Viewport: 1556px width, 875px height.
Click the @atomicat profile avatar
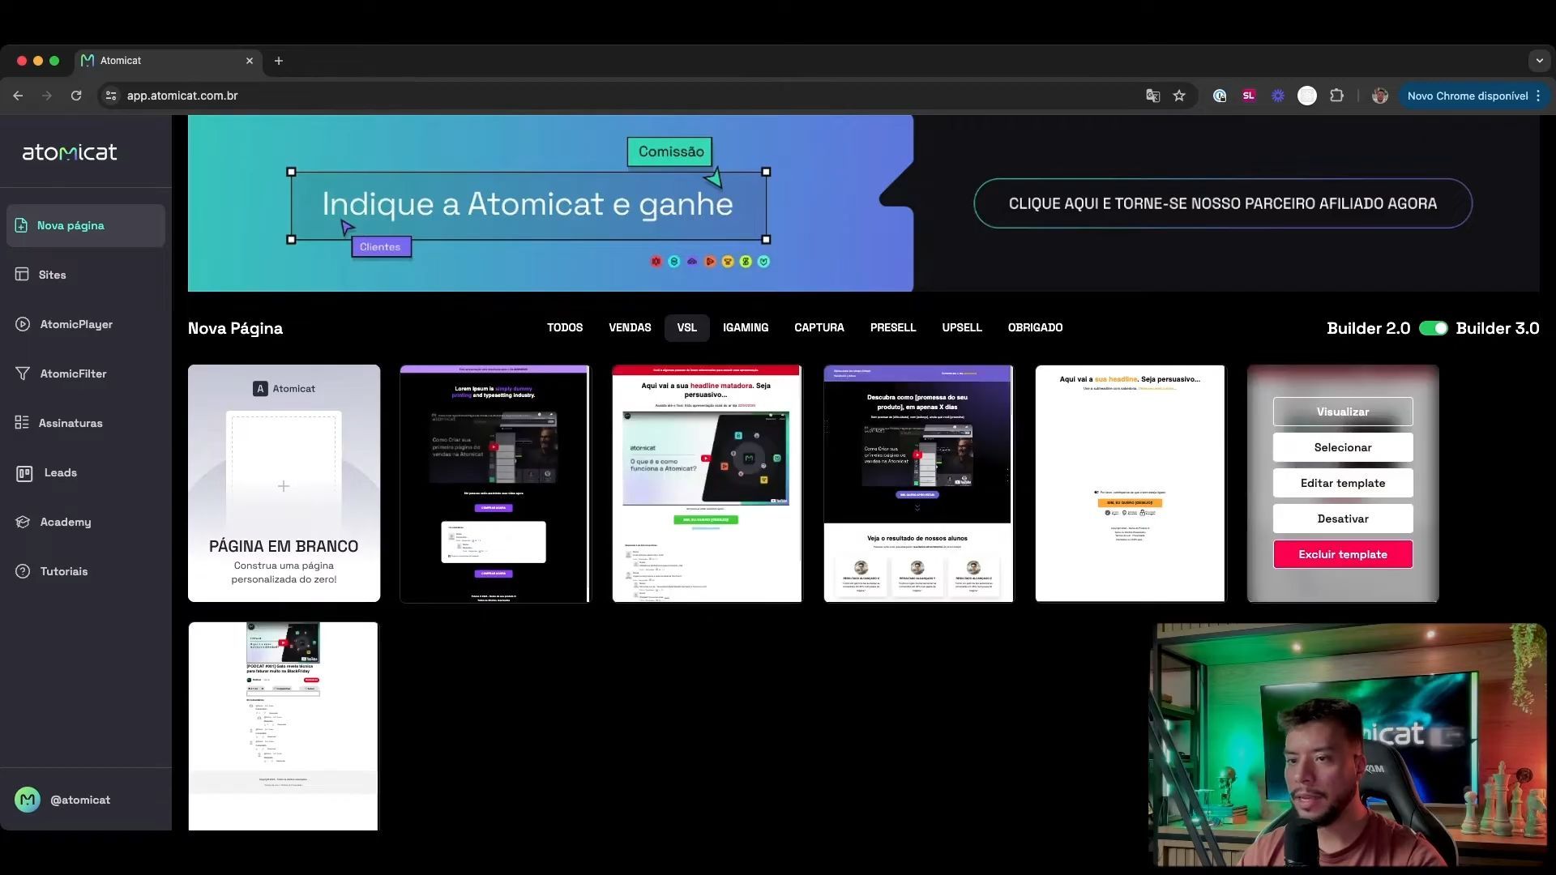pyautogui.click(x=28, y=800)
